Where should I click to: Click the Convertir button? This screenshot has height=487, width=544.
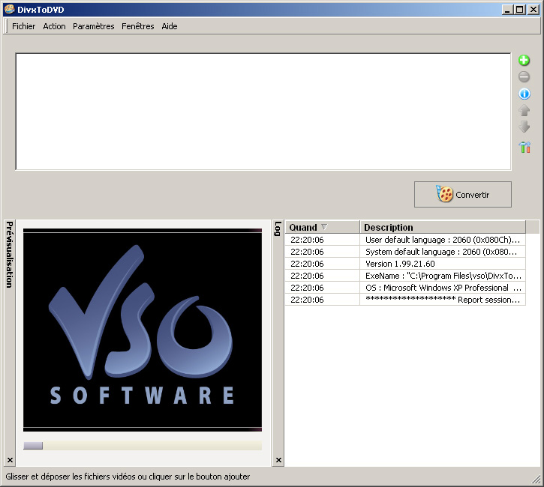[462, 194]
